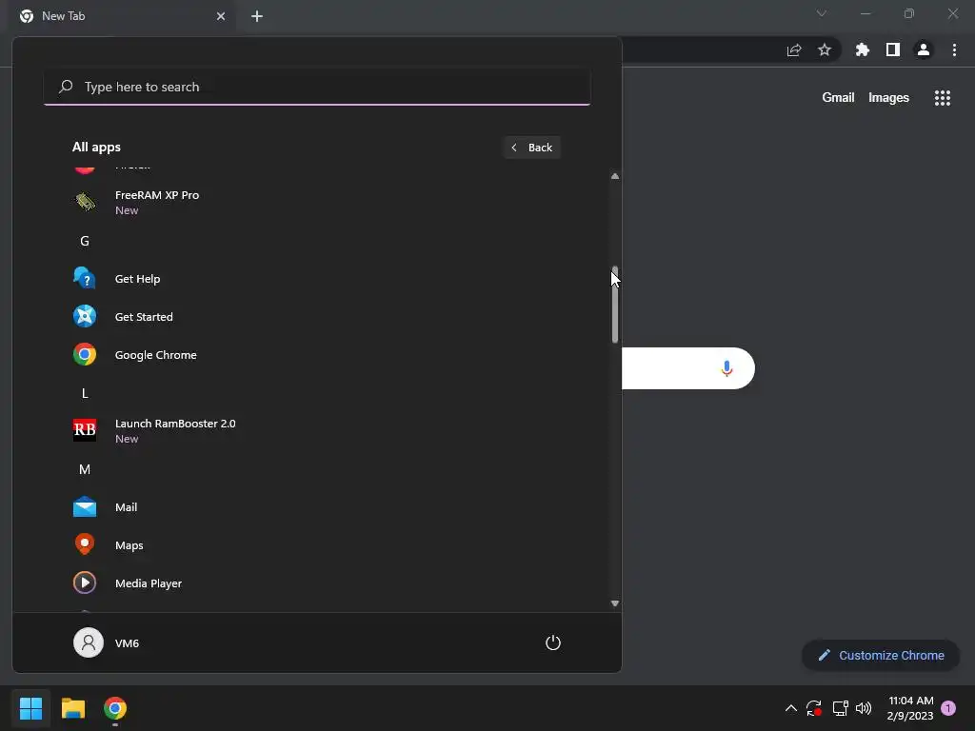Launch the Get Started app icon

85,316
